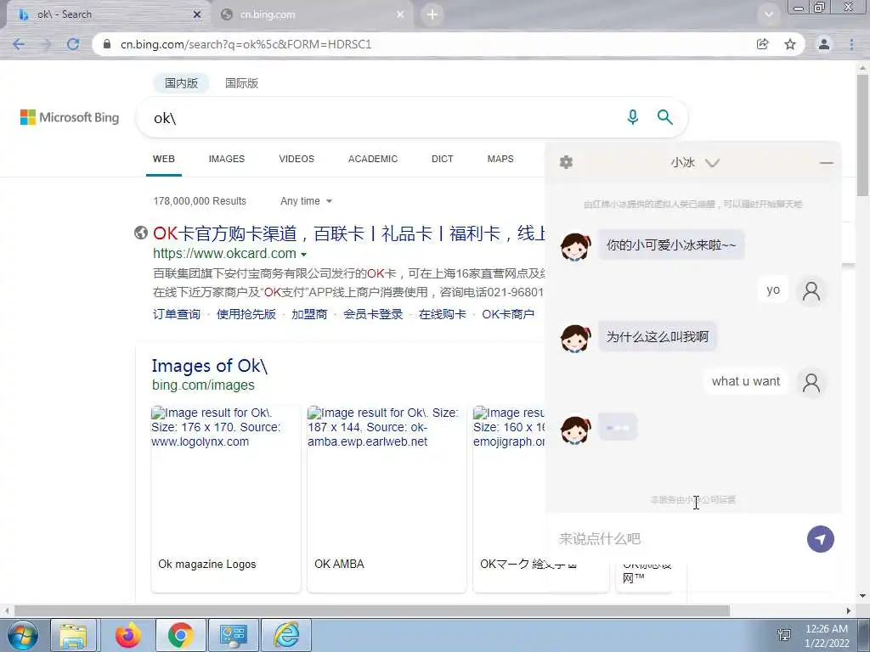Open Chrome three-dot menu

tap(851, 44)
